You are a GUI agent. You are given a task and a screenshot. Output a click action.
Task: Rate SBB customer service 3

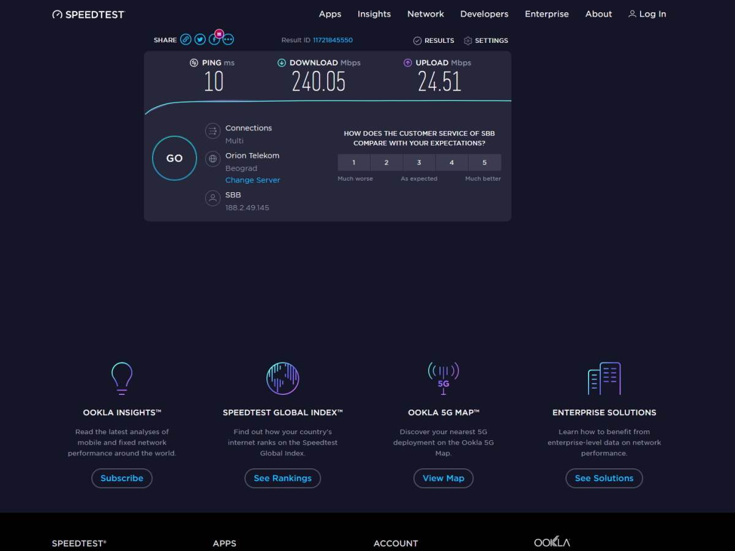419,162
